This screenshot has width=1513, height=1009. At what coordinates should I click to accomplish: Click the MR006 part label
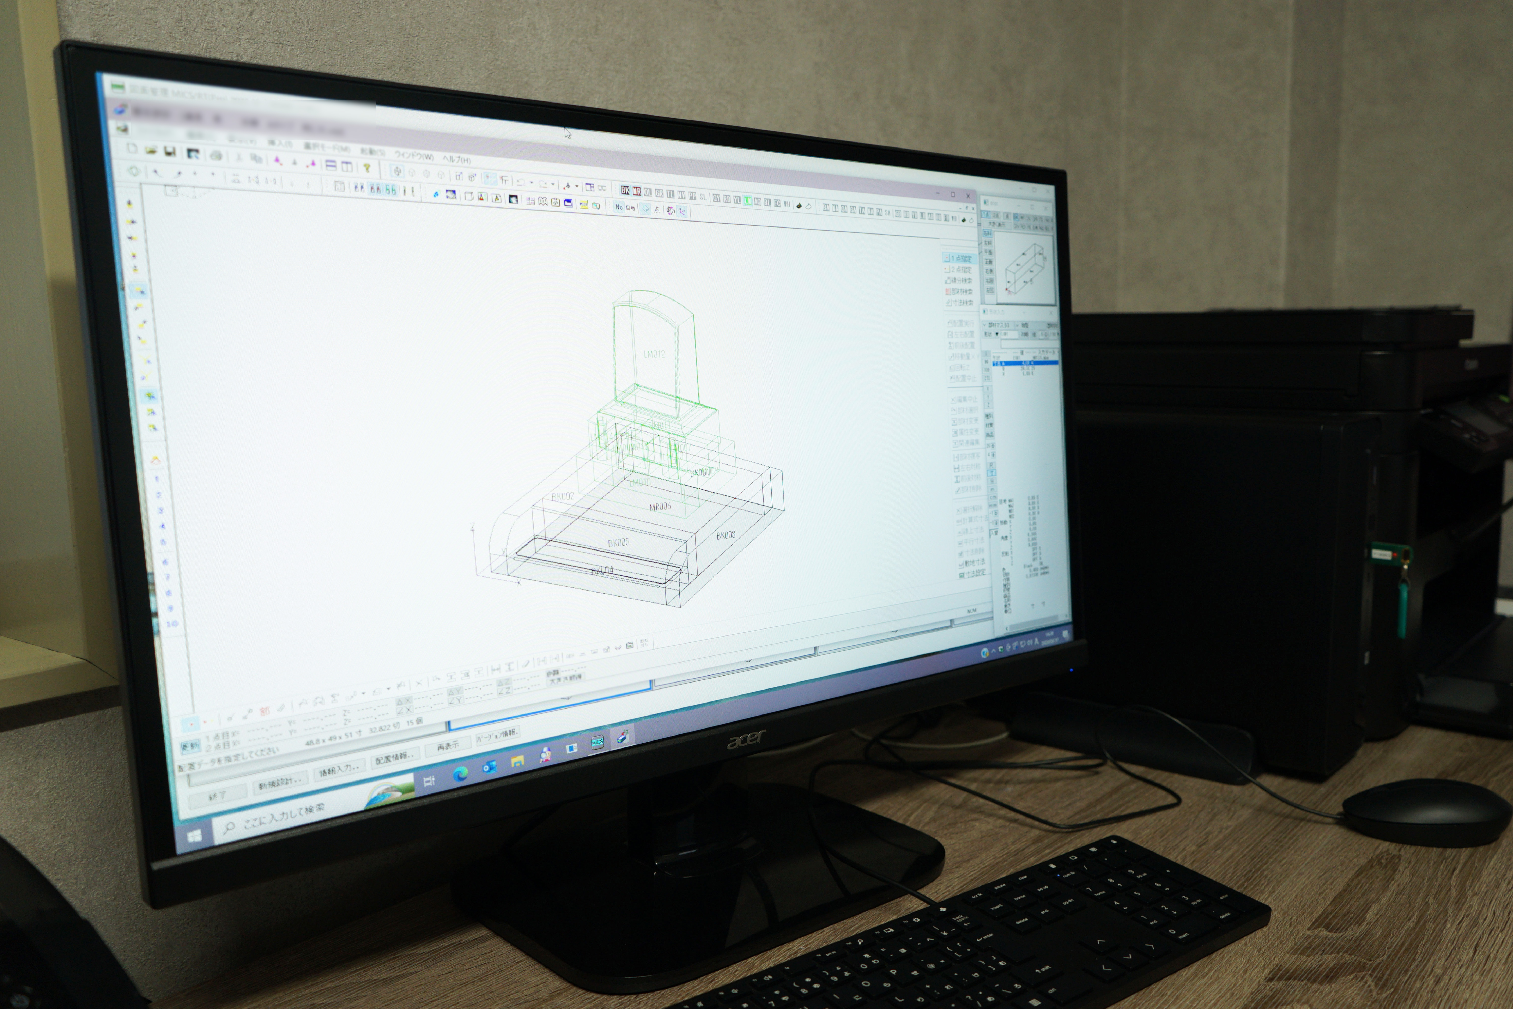point(660,507)
